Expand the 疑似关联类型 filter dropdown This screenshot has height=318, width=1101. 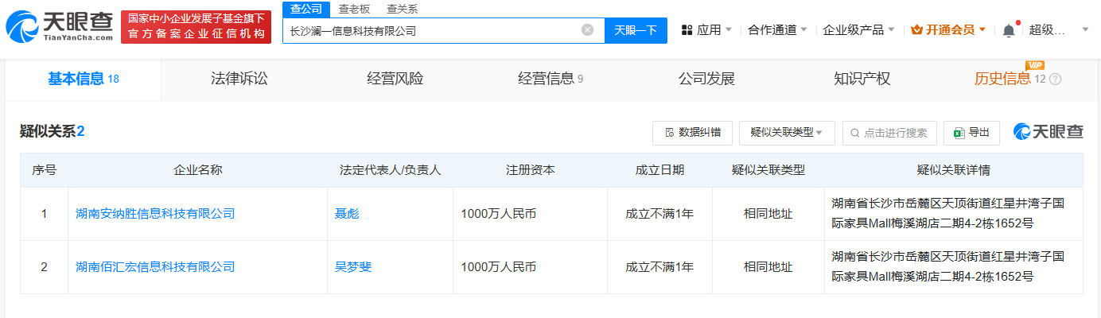(x=786, y=133)
